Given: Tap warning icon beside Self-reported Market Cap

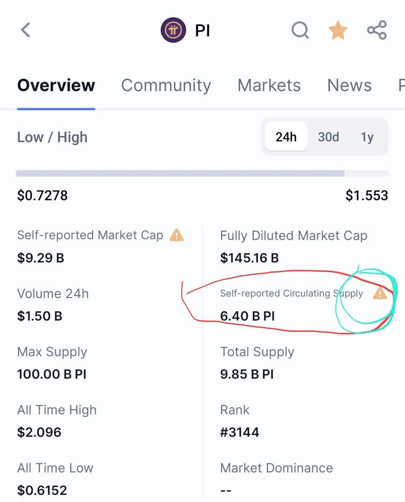Looking at the screenshot, I should click(x=176, y=235).
